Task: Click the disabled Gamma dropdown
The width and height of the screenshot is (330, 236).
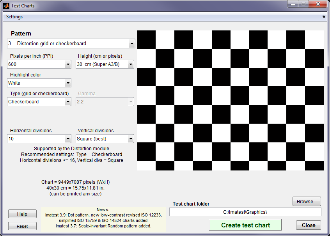Action: click(x=105, y=102)
